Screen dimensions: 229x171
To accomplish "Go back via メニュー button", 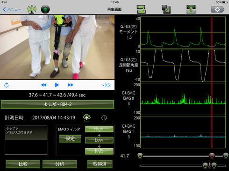I will [x=12, y=9].
